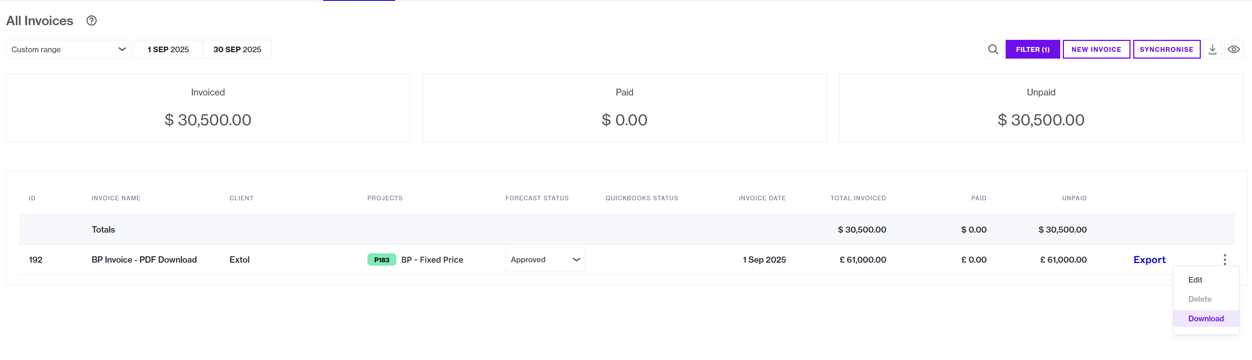Open the help icon beside All Invoices
This screenshot has width=1252, height=360.
(x=91, y=20)
